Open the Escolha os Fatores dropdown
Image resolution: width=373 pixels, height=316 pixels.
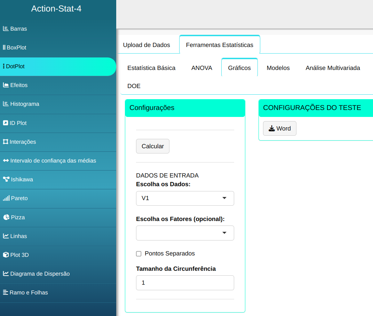click(185, 233)
